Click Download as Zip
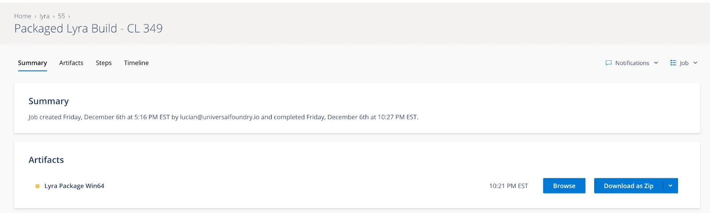The image size is (710, 213). tap(628, 186)
